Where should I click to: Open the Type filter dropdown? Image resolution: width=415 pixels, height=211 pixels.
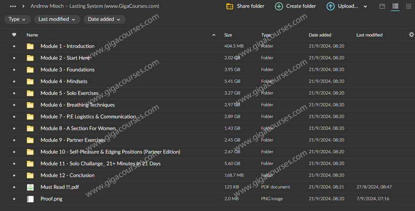click(17, 19)
